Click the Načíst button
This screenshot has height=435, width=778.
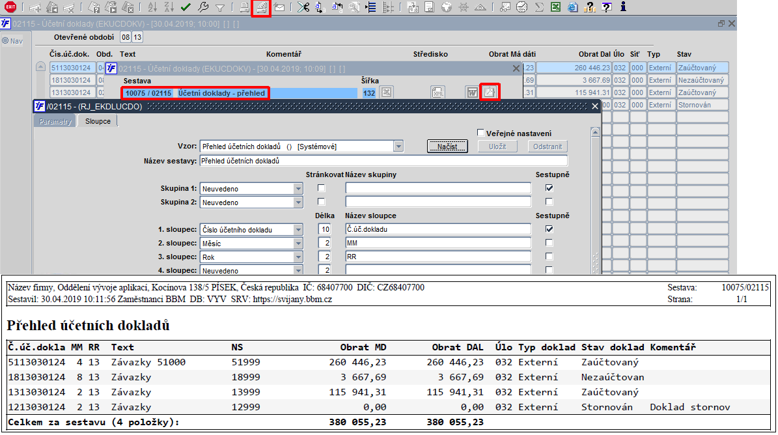pos(447,147)
